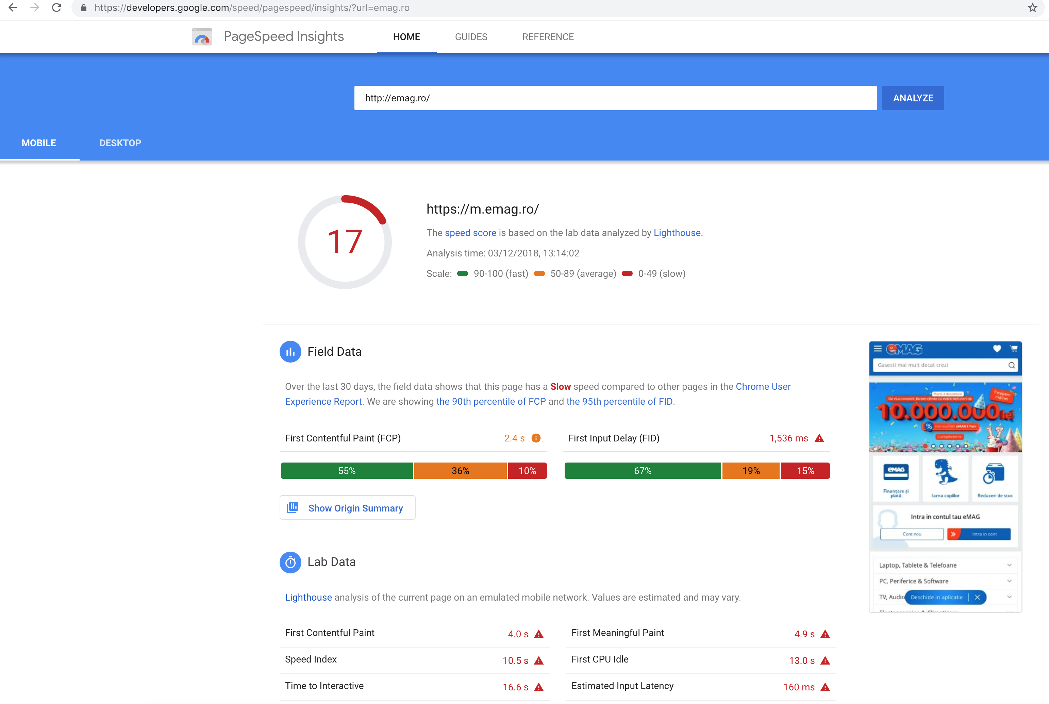Select the MOBILE results tab

point(39,143)
